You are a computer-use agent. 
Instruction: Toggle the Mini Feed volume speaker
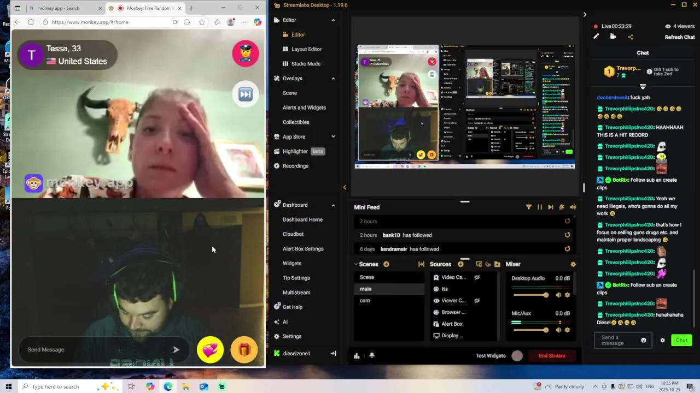(573, 207)
